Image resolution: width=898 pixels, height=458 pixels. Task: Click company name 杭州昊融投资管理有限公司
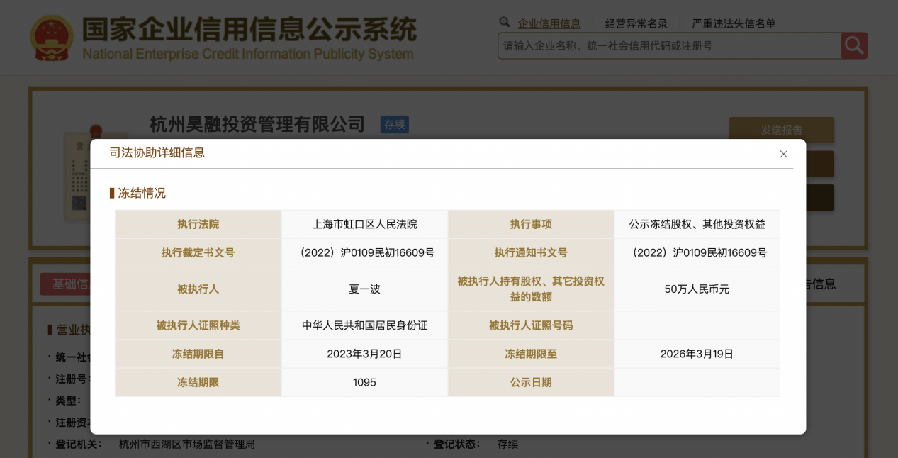(257, 124)
